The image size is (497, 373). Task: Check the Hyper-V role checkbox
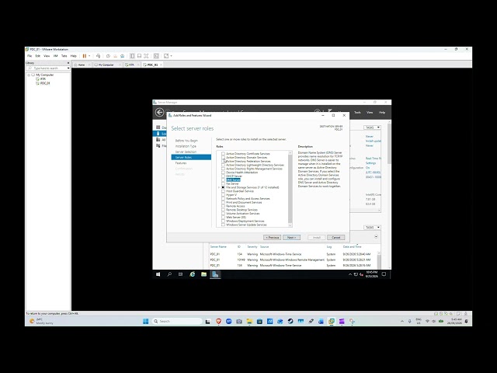223,195
